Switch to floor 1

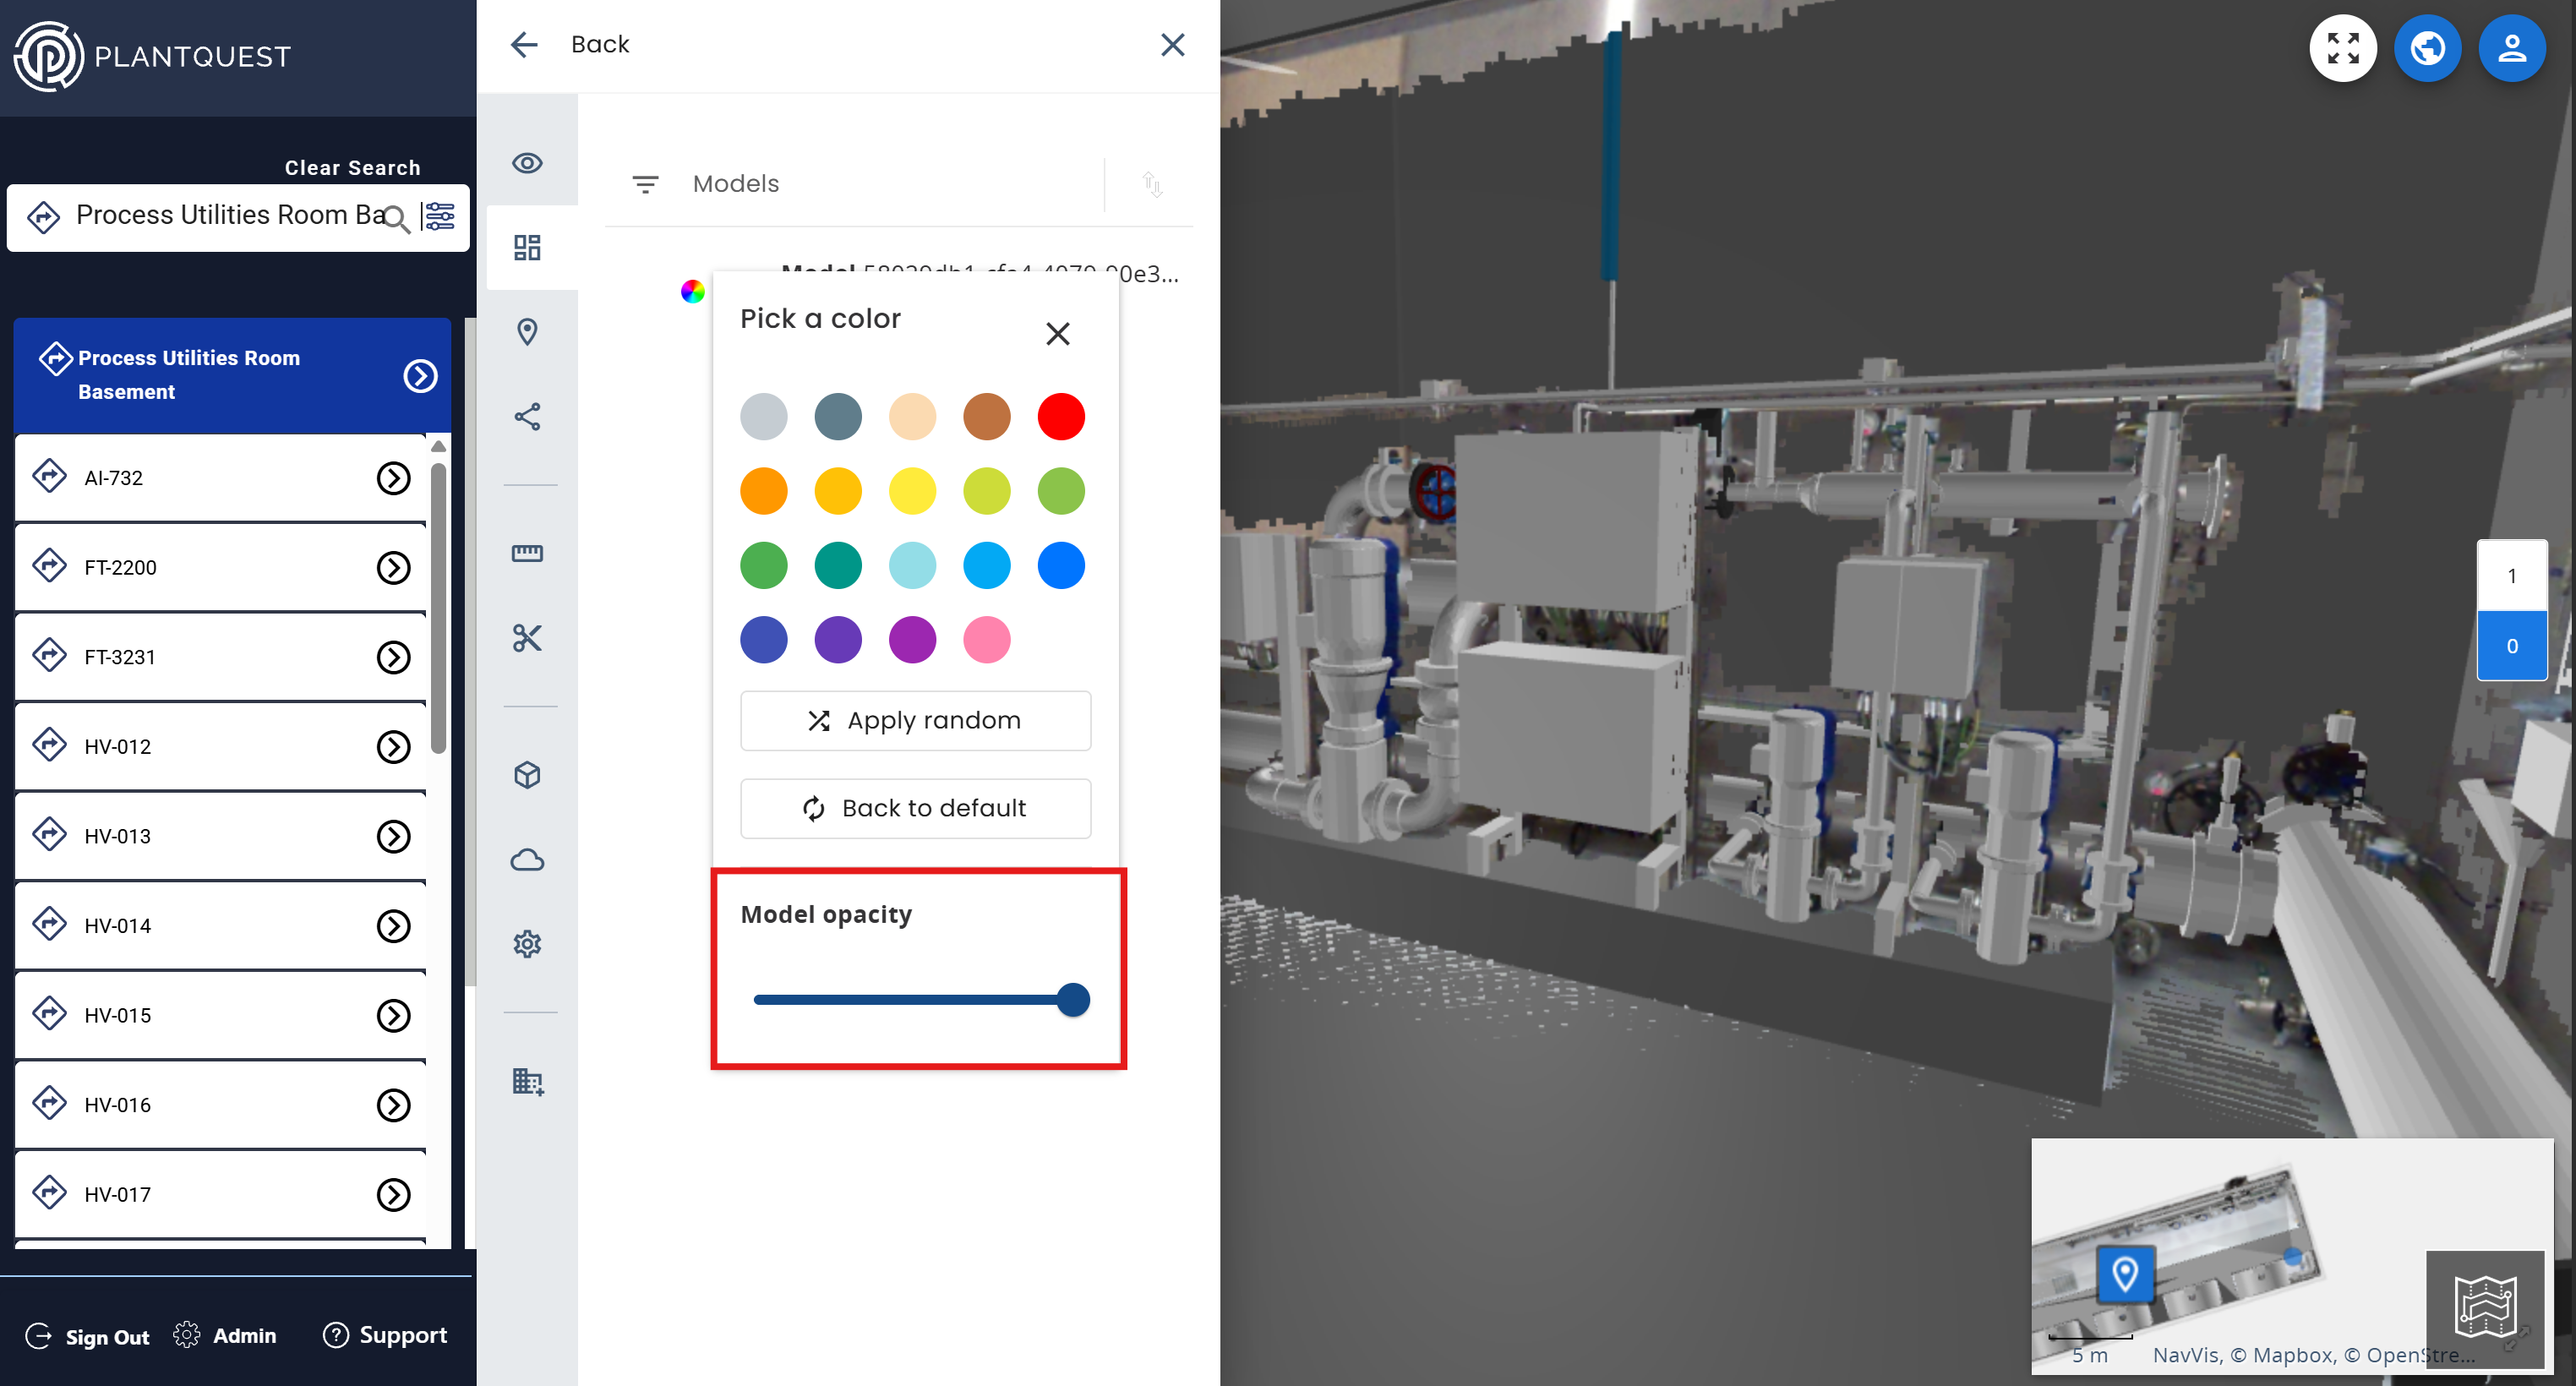pos(2510,576)
